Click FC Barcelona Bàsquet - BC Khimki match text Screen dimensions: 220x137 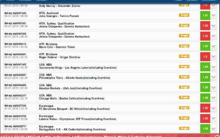[74, 109]
